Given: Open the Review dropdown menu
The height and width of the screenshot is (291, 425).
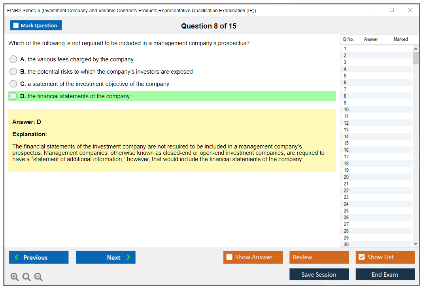Looking at the screenshot, I should [319, 257].
